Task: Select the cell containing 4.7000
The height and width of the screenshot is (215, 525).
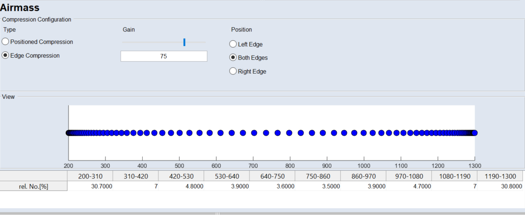Action: click(x=409, y=186)
